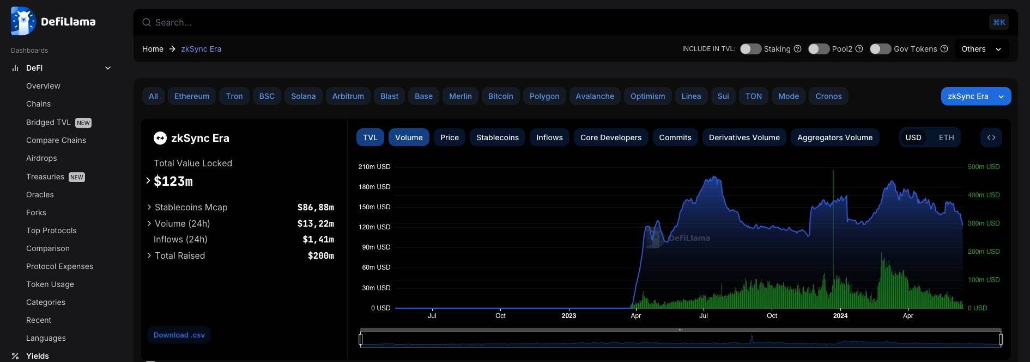Click the embed chart code icon
This screenshot has height=362, width=1030.
point(991,138)
